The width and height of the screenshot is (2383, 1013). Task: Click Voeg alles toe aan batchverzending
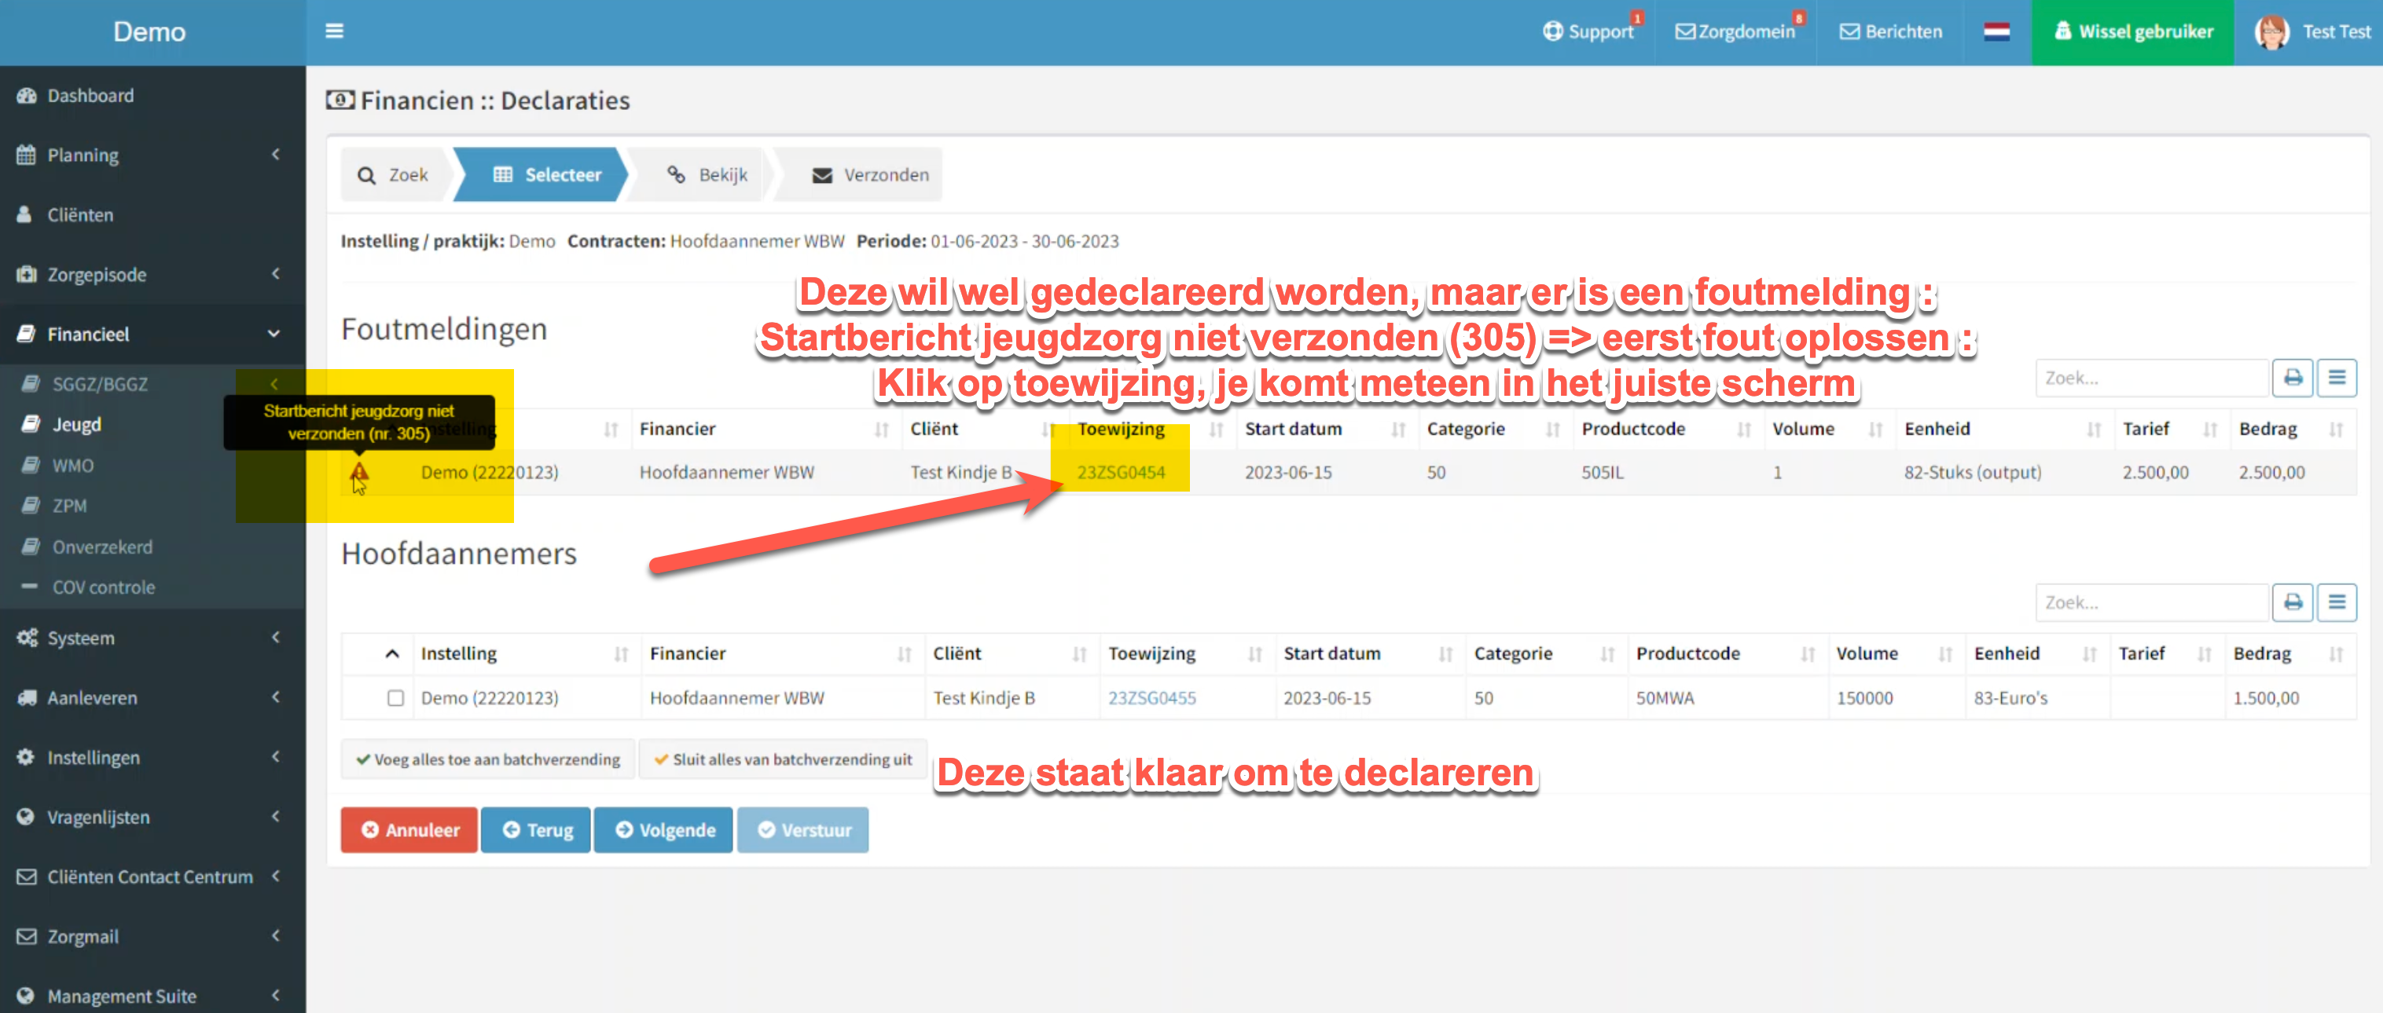click(x=487, y=760)
